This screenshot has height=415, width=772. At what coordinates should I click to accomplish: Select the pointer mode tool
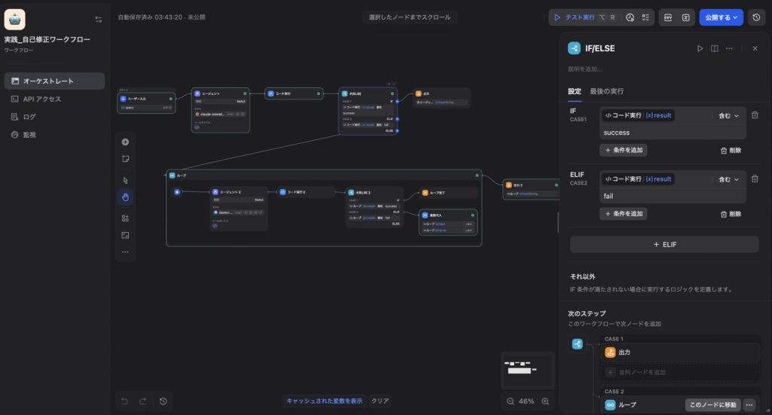pyautogui.click(x=125, y=181)
